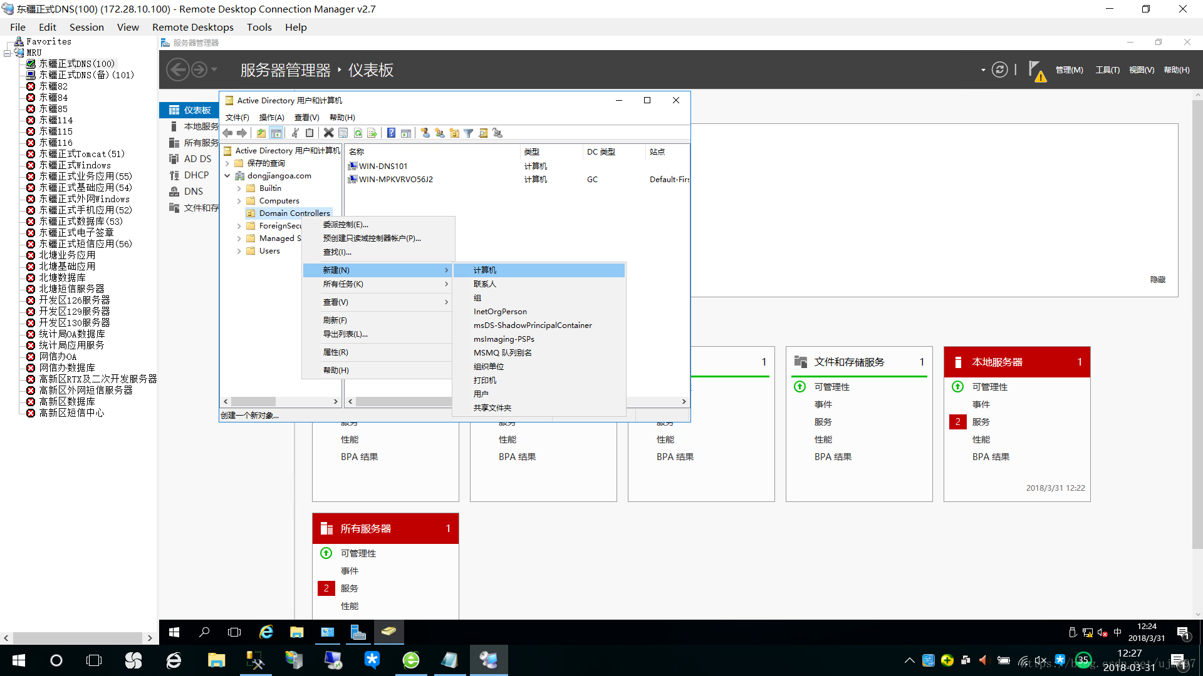The height and width of the screenshot is (676, 1203).
Task: Click the Server Manager back navigation arrow
Action: pyautogui.click(x=179, y=69)
